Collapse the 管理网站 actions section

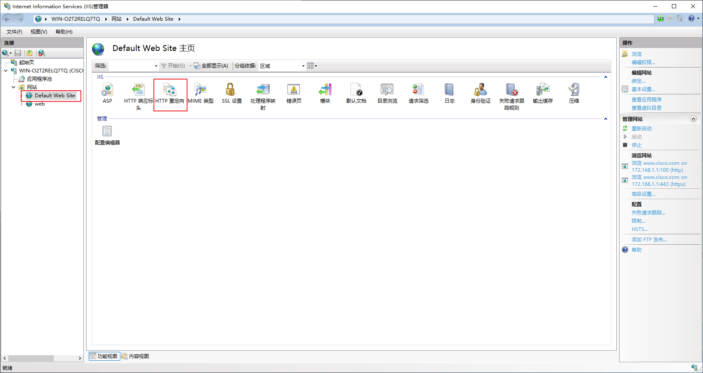point(693,119)
